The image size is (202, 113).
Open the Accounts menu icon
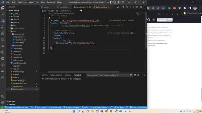click(3, 96)
